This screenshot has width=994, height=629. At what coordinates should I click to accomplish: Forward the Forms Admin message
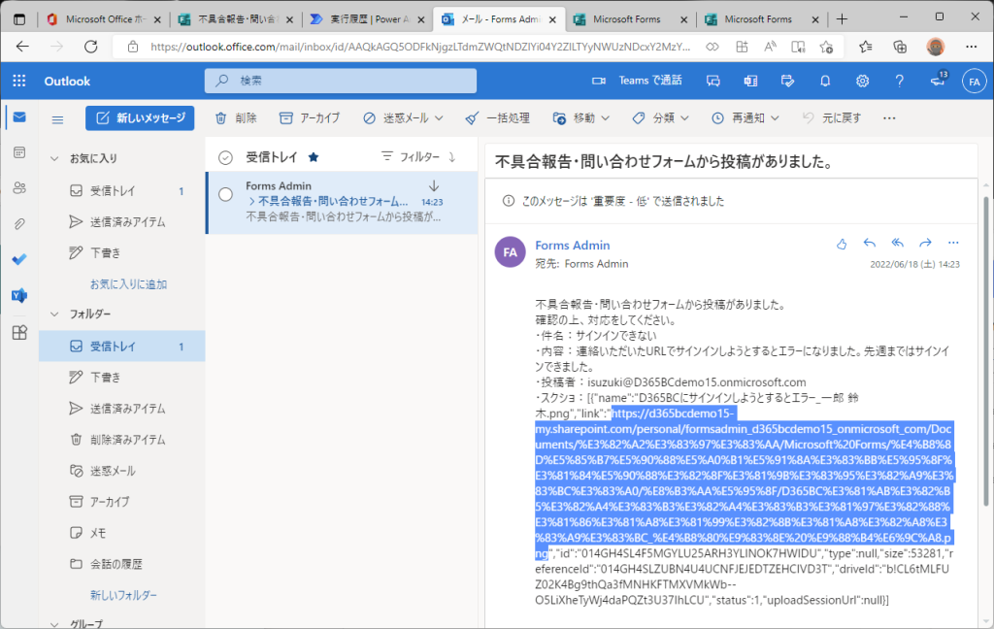925,244
